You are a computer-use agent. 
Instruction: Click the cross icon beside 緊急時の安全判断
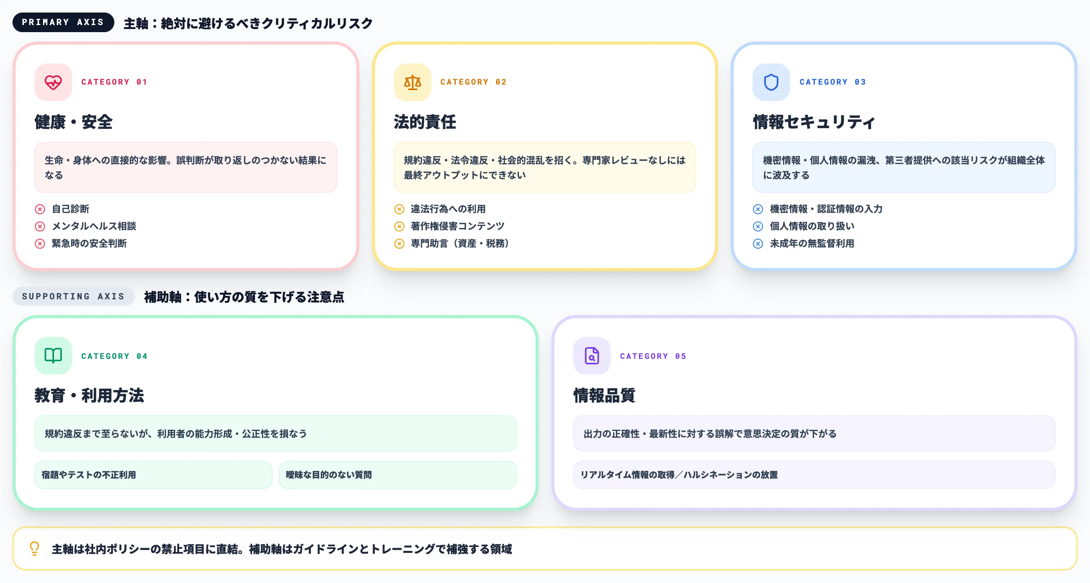point(40,243)
